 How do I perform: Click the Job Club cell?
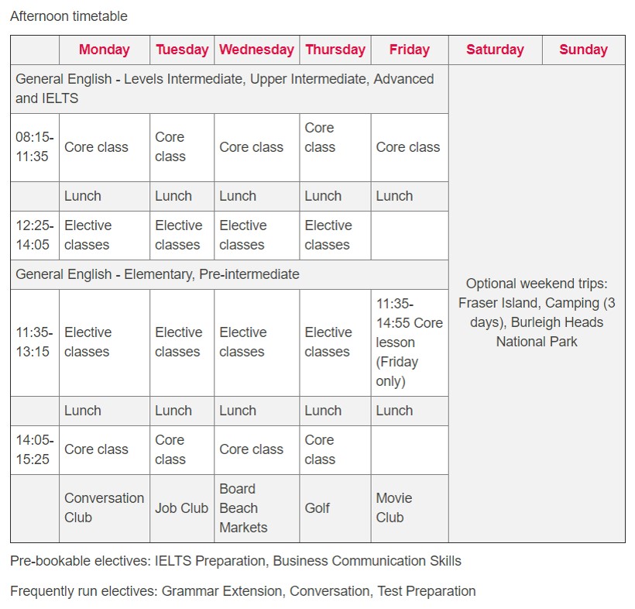182,508
